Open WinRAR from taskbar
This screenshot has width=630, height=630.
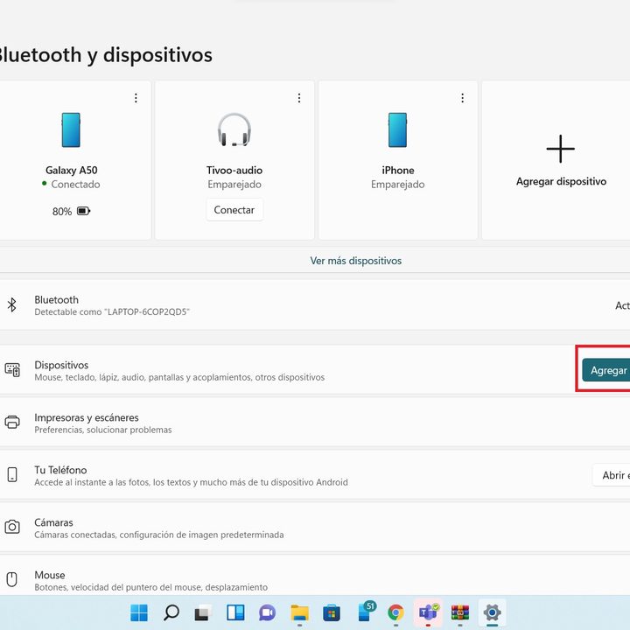point(460,612)
